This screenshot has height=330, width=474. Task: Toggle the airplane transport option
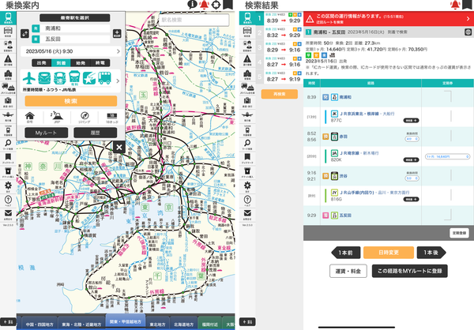[x=29, y=78]
